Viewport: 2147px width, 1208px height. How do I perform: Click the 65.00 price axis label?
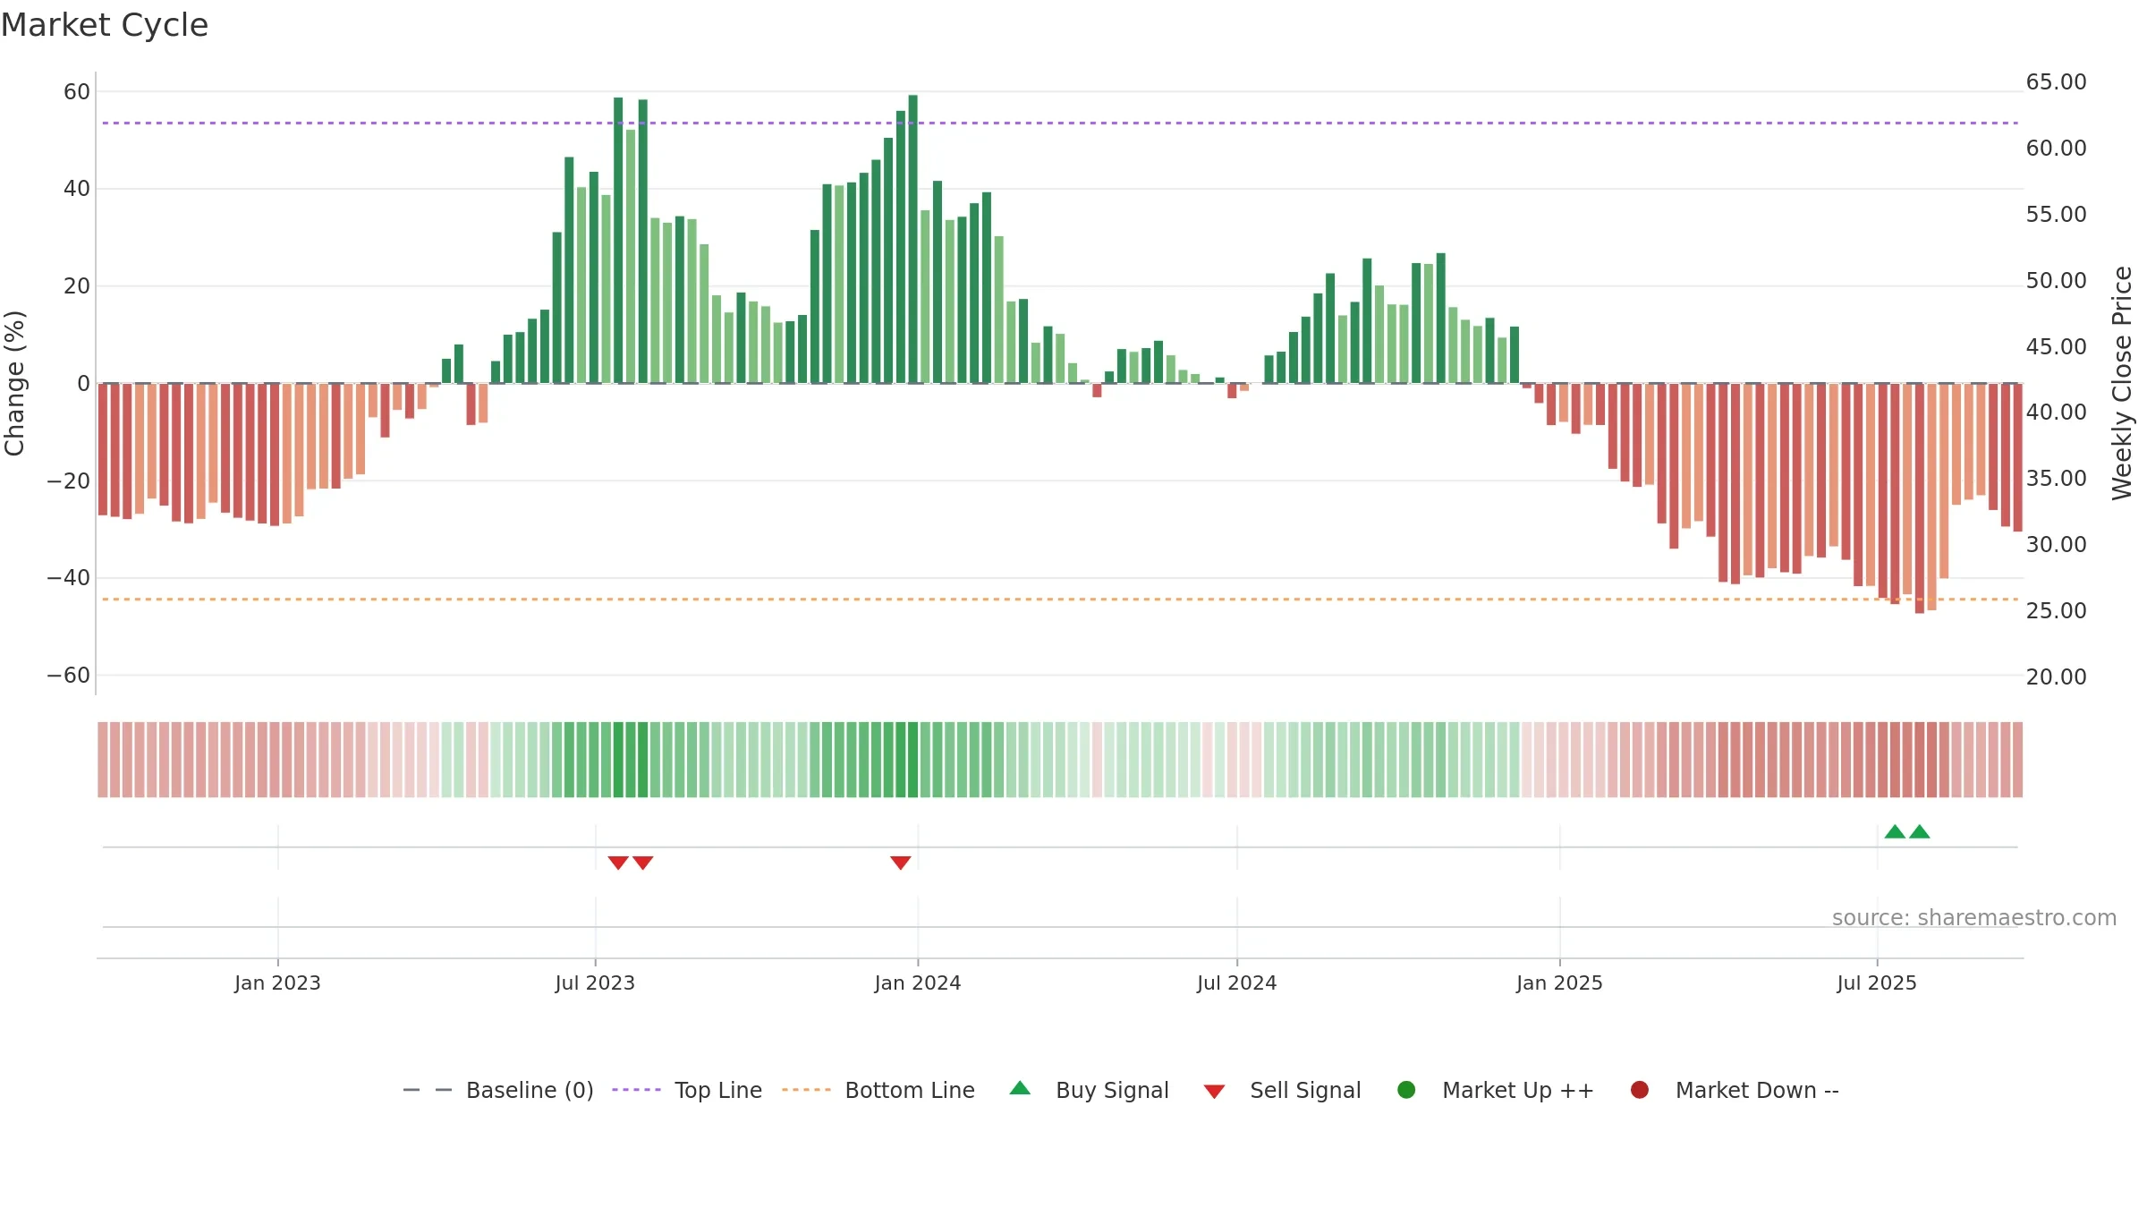click(x=2056, y=82)
